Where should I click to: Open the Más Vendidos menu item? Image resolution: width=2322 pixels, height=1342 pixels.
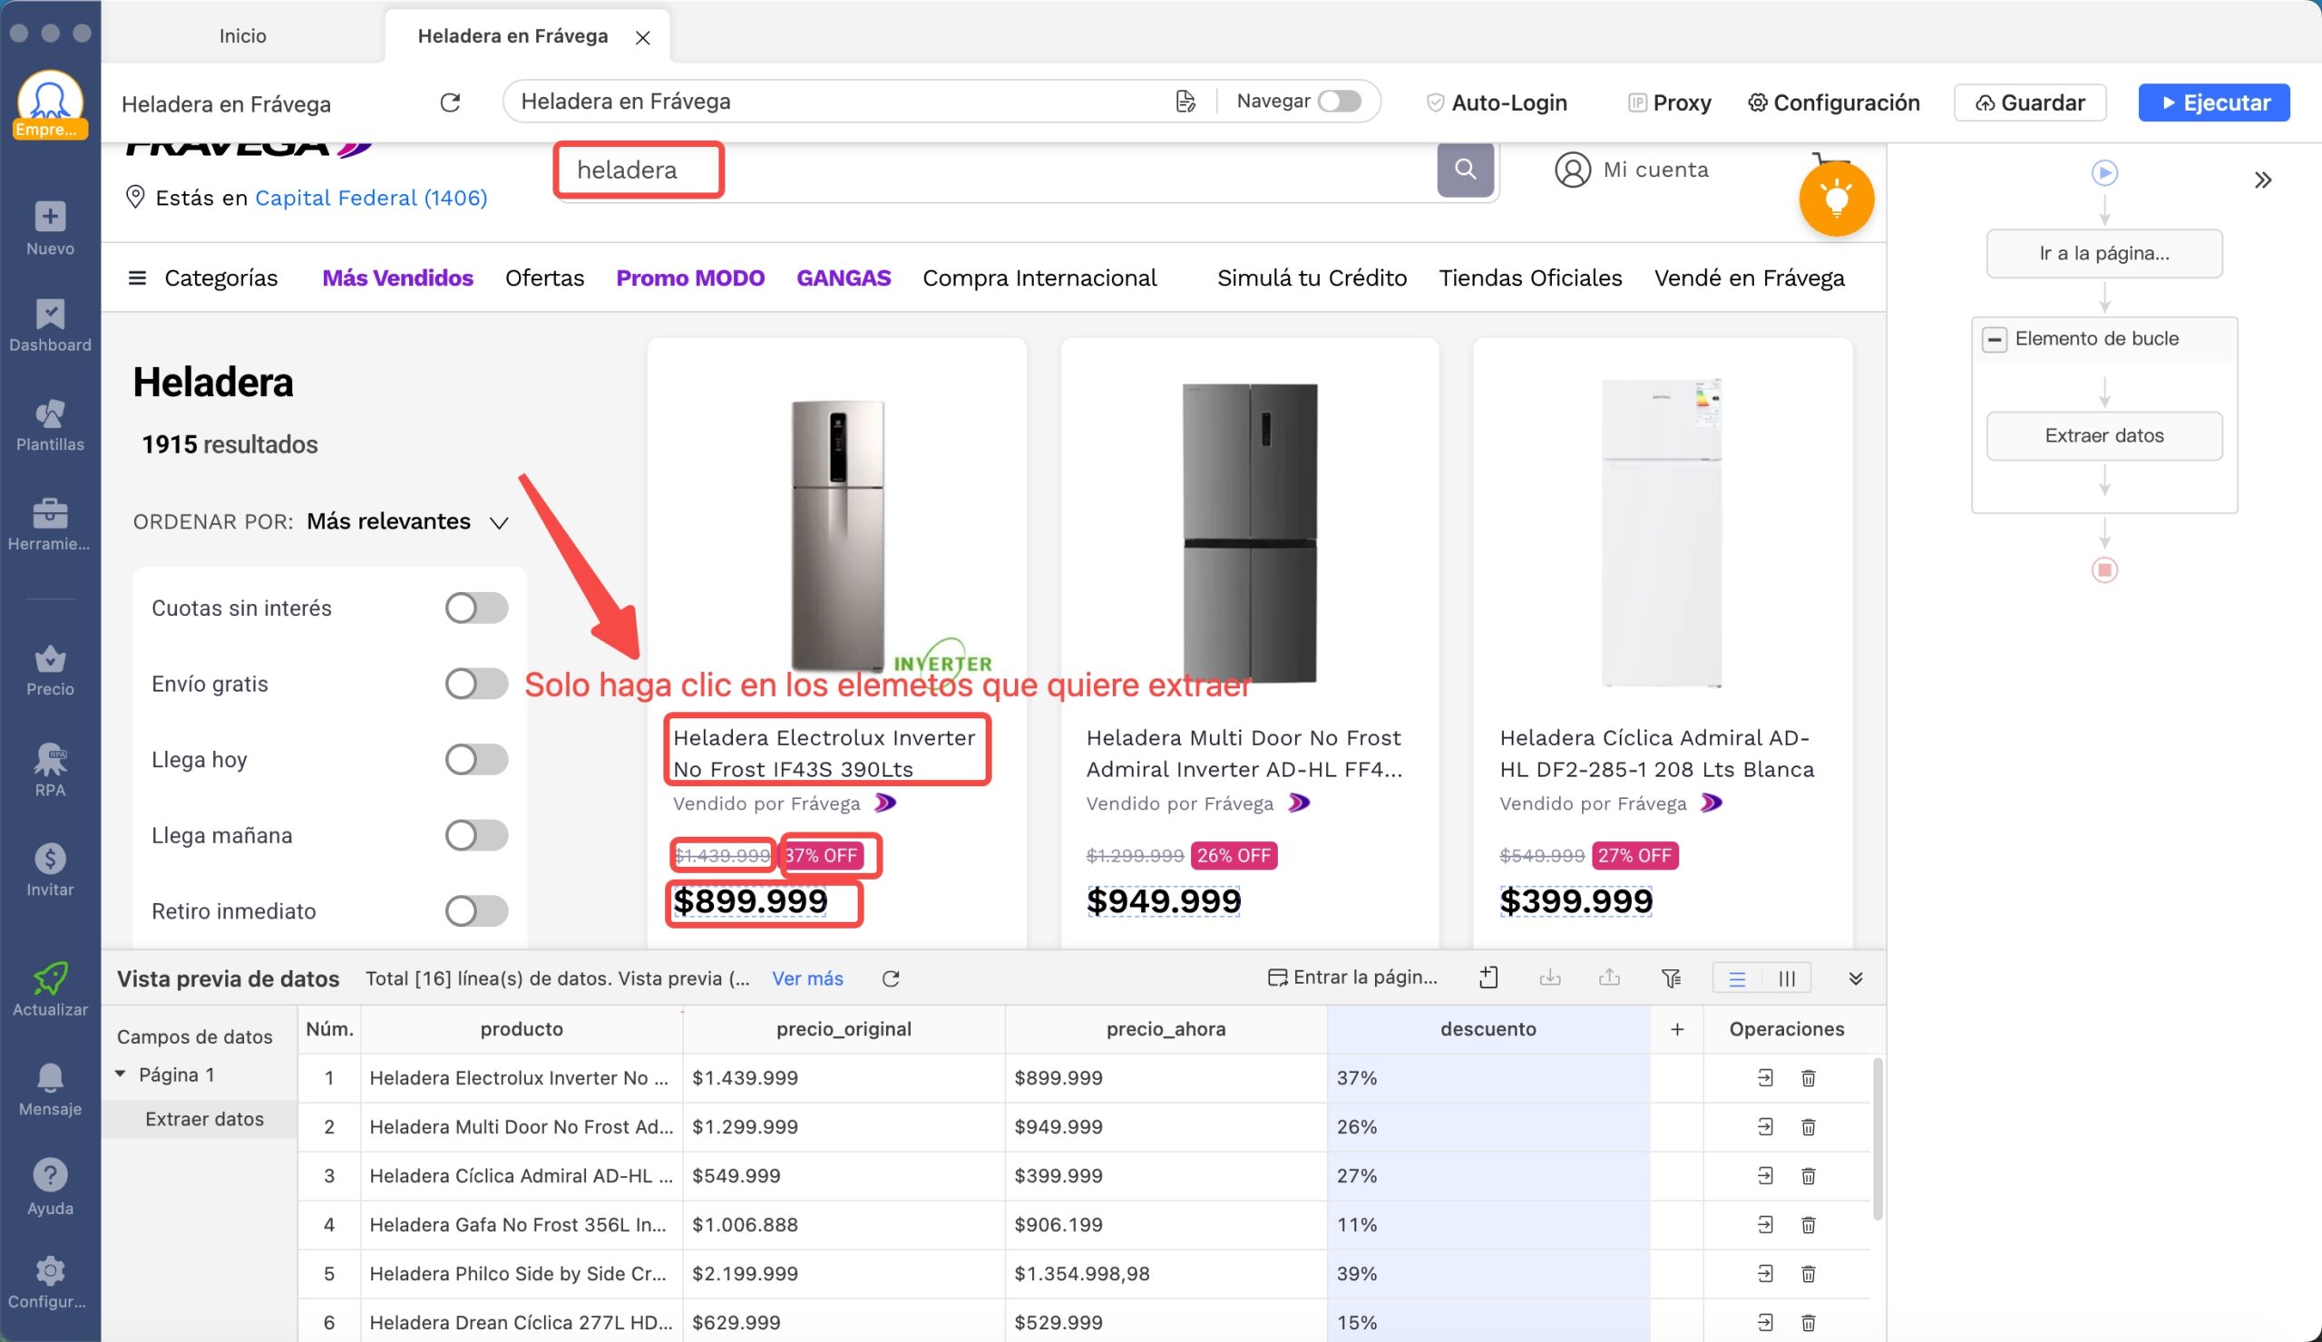pos(397,277)
